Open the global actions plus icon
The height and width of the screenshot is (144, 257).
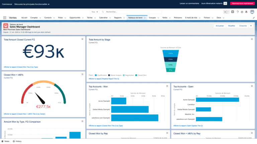(x=233, y=12)
